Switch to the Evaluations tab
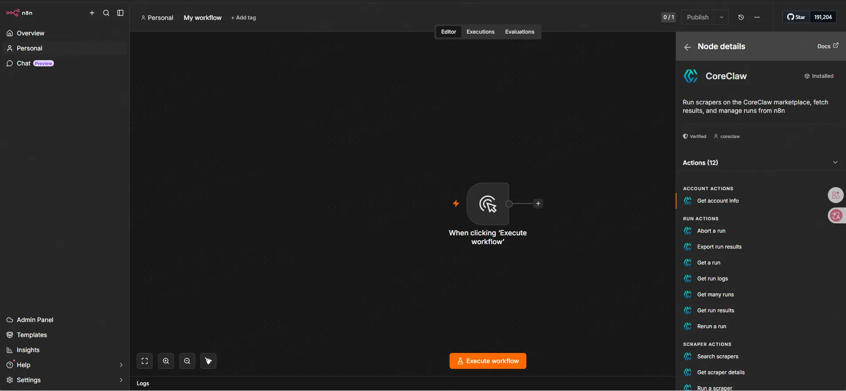 tap(520, 32)
